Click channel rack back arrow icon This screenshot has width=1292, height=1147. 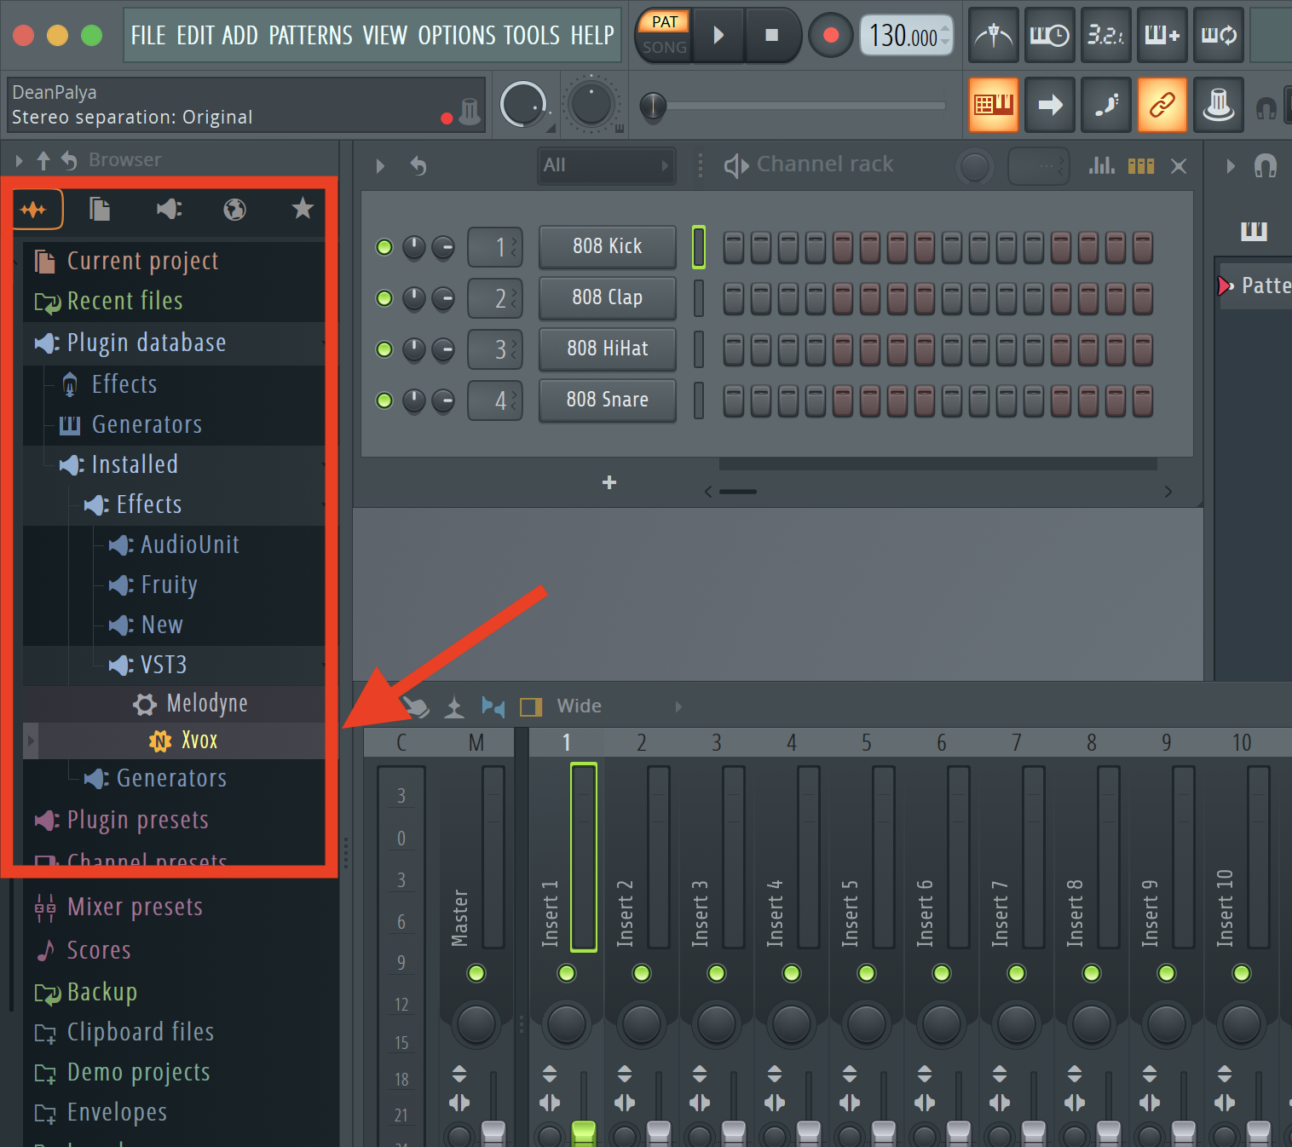point(418,165)
